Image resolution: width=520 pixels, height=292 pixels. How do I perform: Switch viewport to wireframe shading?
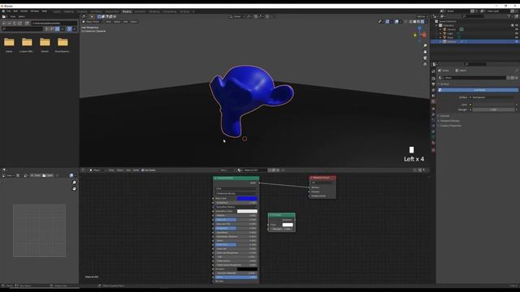(x=410, y=22)
